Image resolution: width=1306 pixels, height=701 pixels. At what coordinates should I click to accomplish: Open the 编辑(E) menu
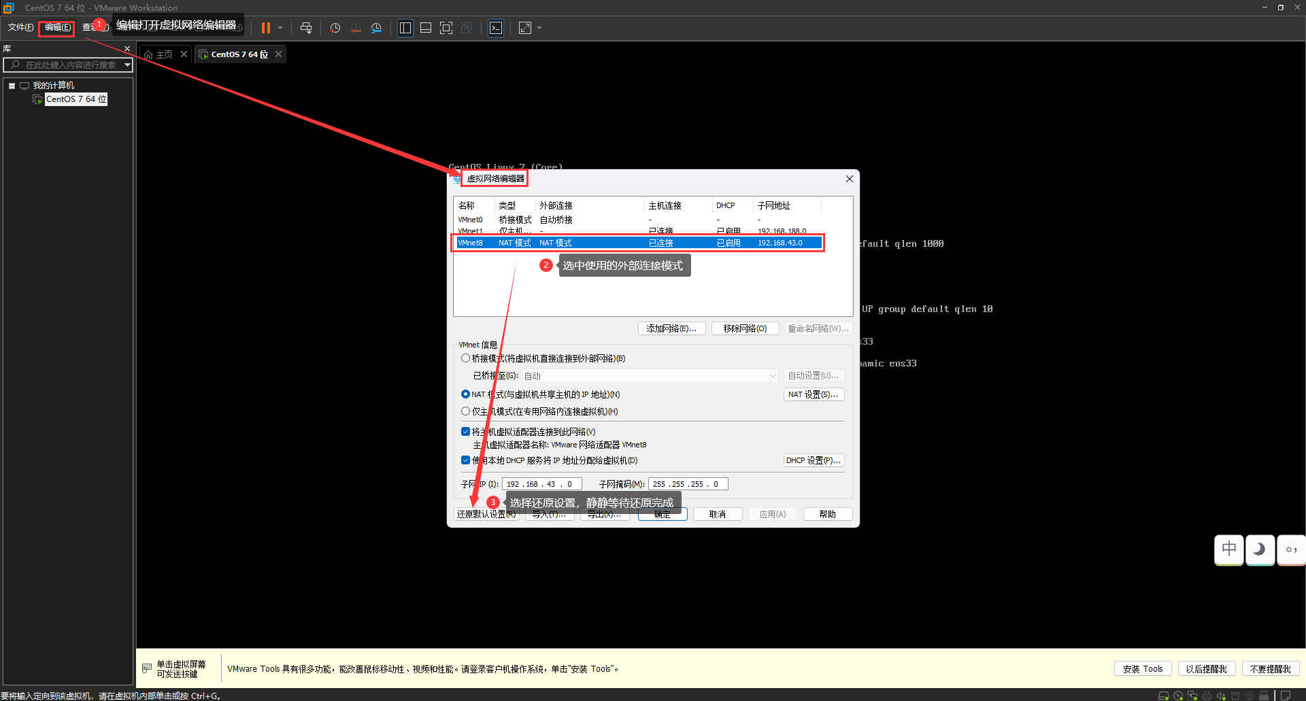(x=57, y=27)
